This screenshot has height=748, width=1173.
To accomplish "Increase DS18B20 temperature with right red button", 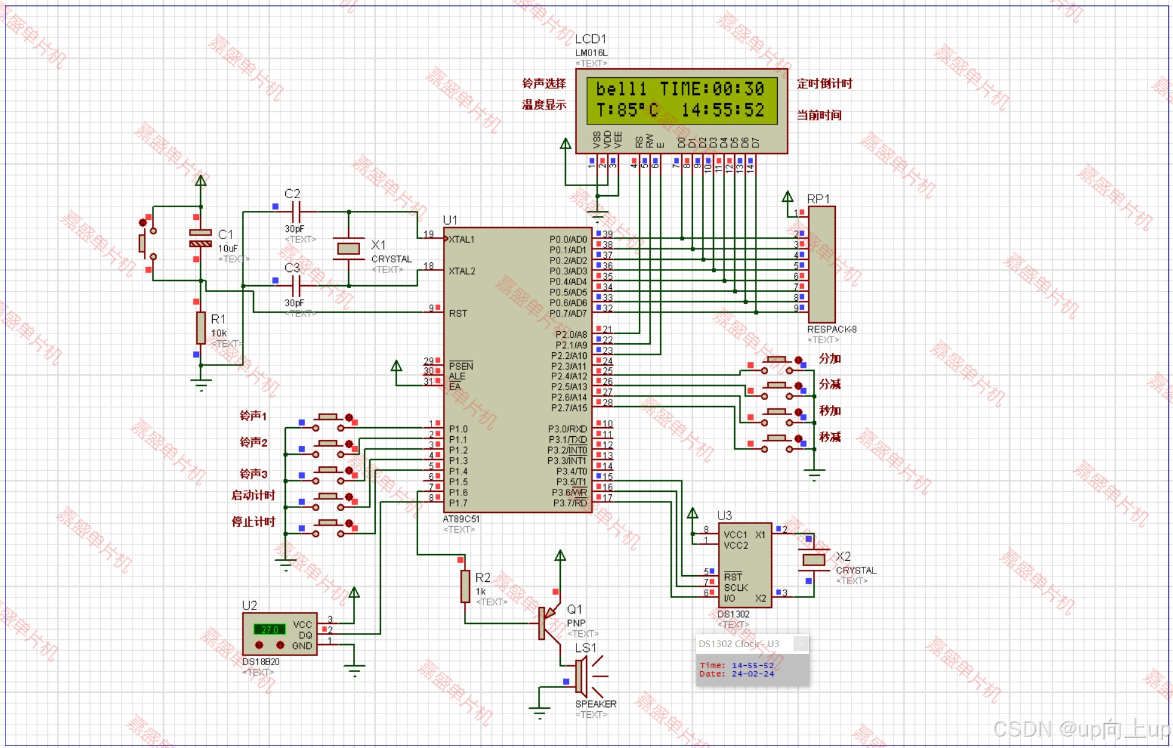I will point(280,645).
